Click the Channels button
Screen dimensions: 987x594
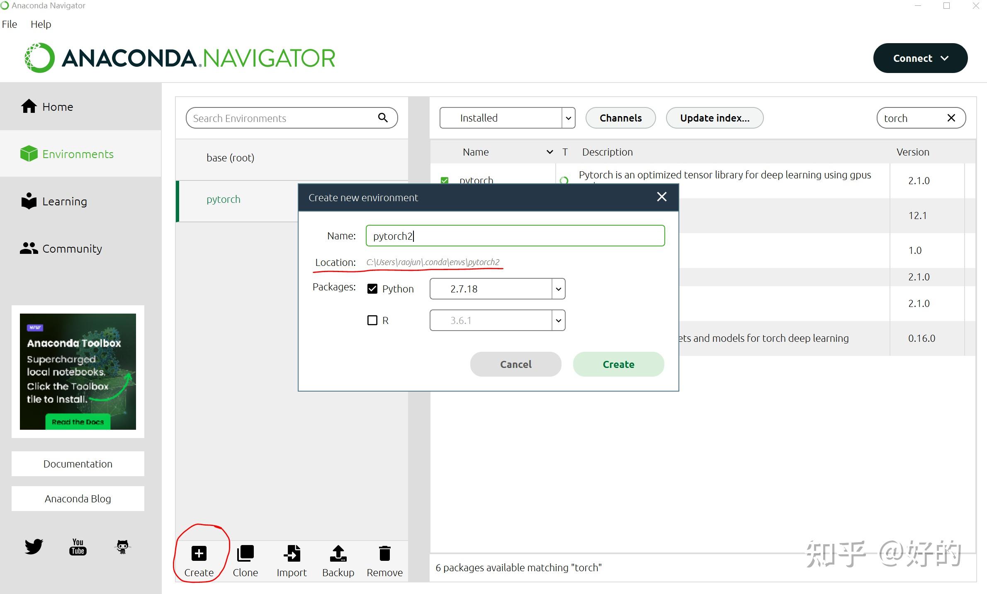620,118
